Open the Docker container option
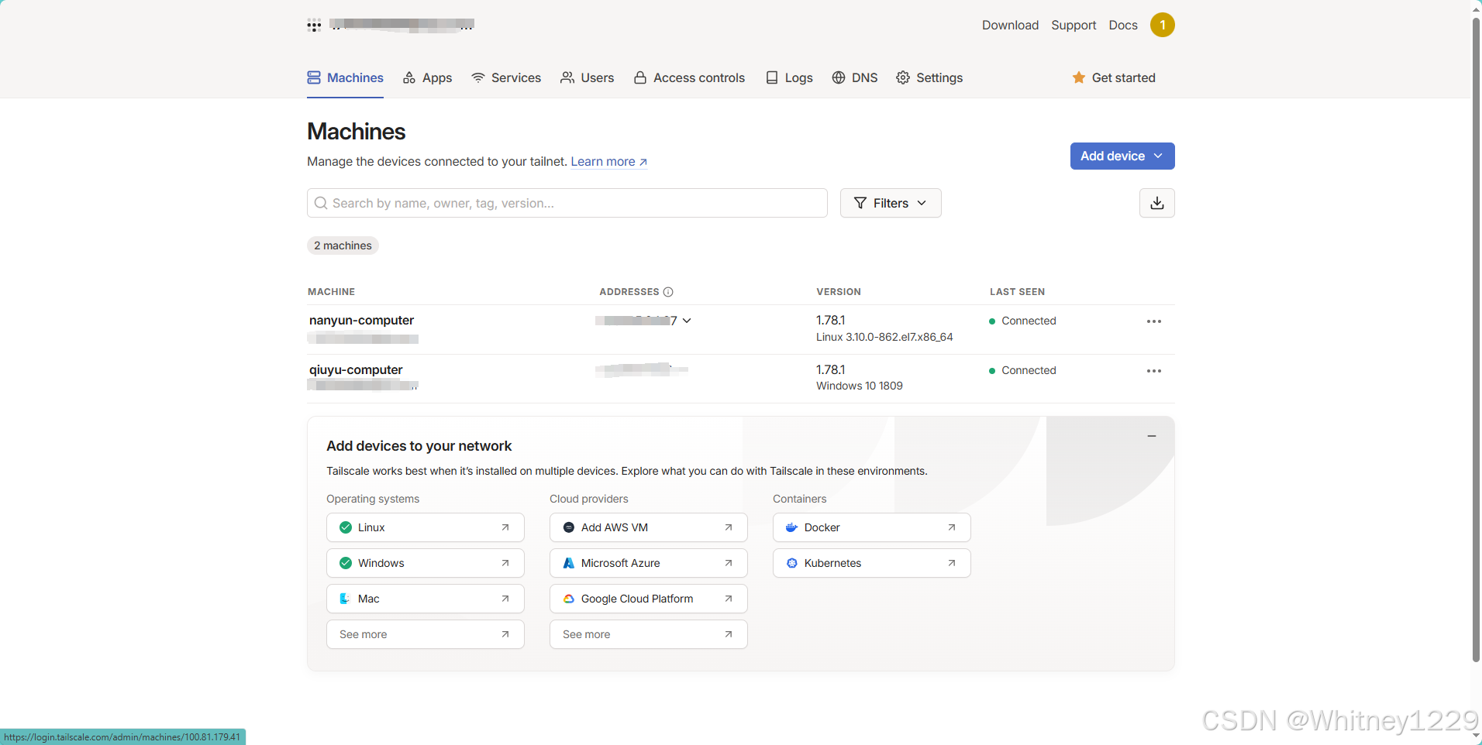1482x745 pixels. pos(872,527)
